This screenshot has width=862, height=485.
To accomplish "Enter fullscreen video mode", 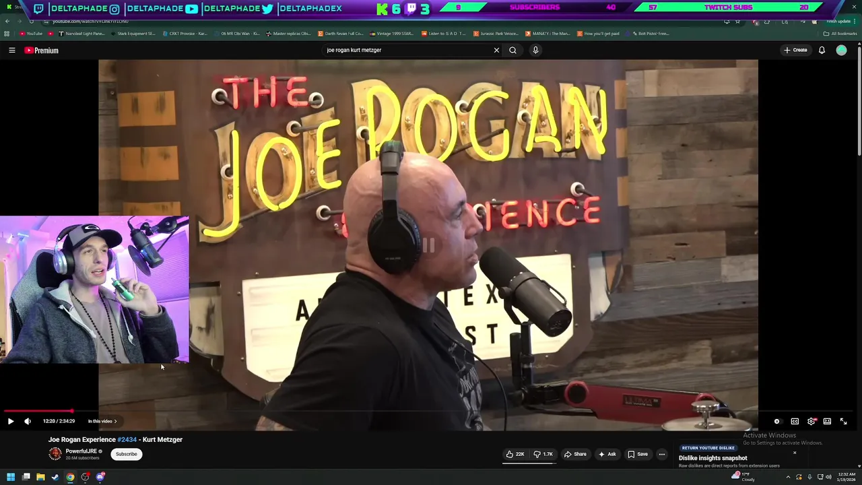I will pos(843,421).
